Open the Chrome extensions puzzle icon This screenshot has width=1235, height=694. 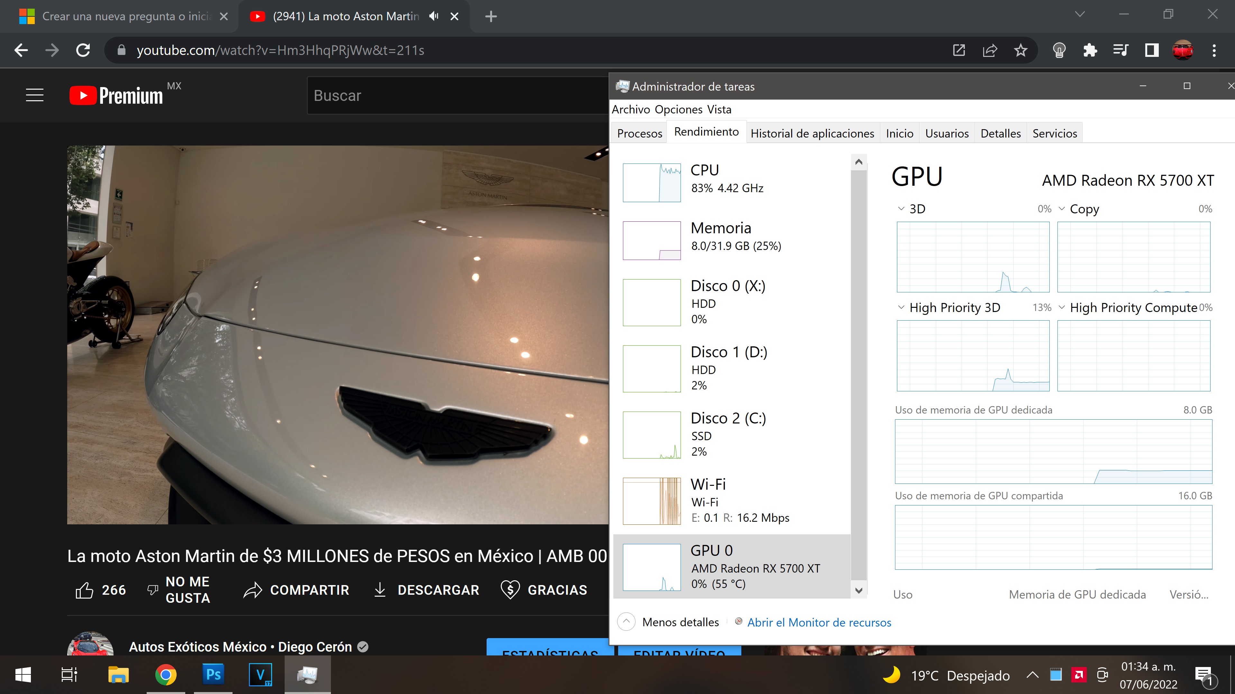(1090, 50)
